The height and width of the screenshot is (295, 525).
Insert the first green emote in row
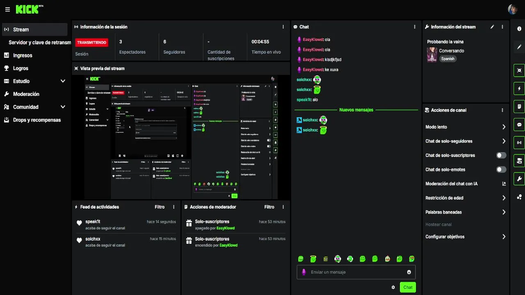coord(301,259)
